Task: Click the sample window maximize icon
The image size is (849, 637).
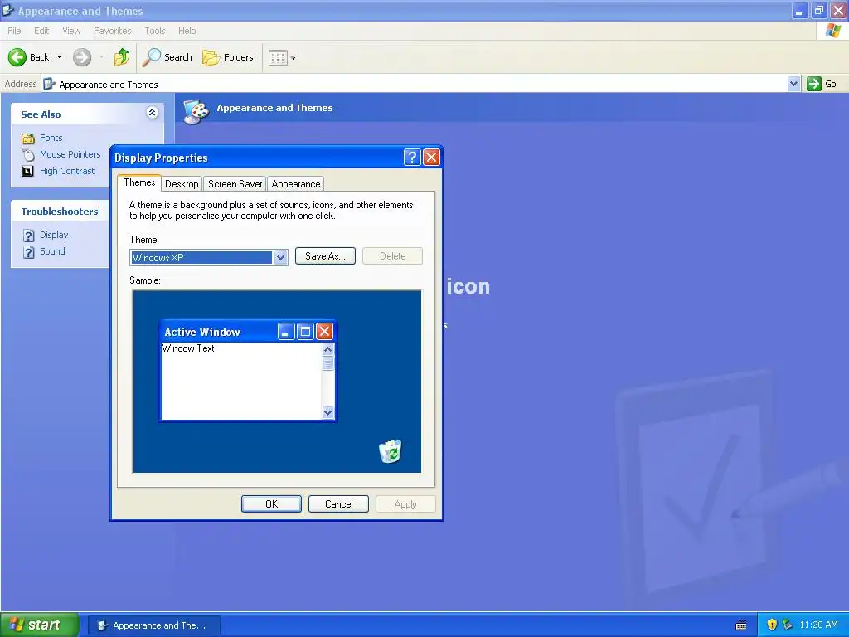Action: (x=305, y=332)
